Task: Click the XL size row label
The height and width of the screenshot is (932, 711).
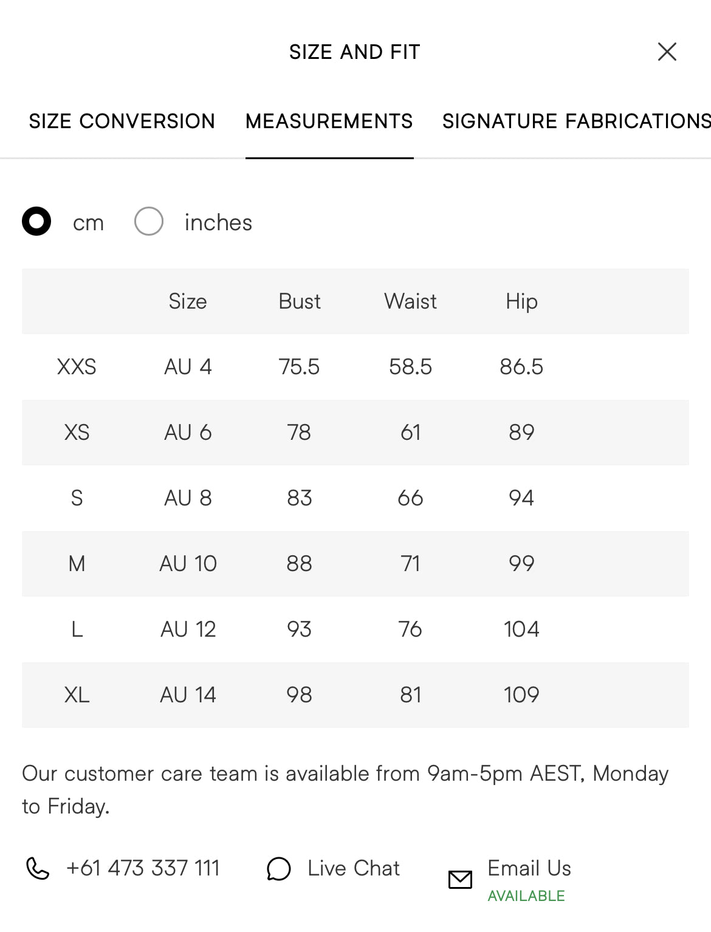Action: point(77,695)
